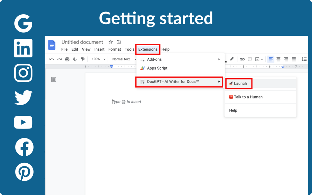Click the Undo arrow in toolbar
Viewport: 312px width, 195px height.
52,59
